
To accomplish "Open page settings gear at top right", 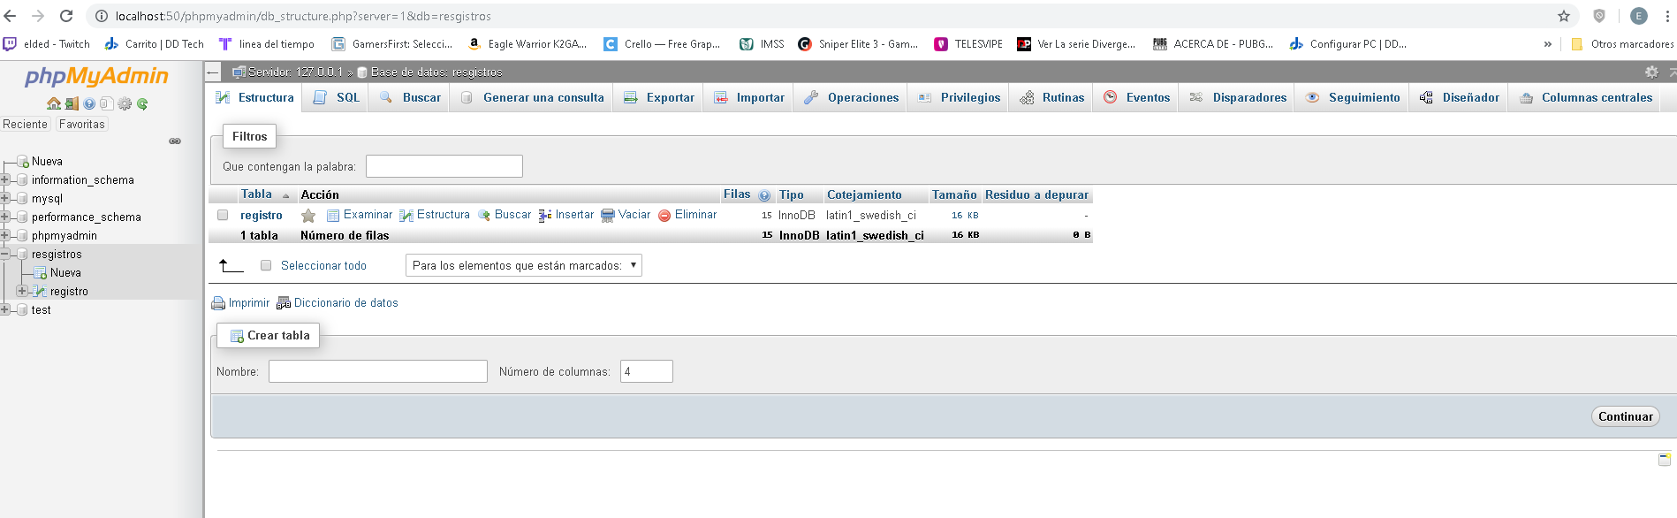I will coord(1650,72).
